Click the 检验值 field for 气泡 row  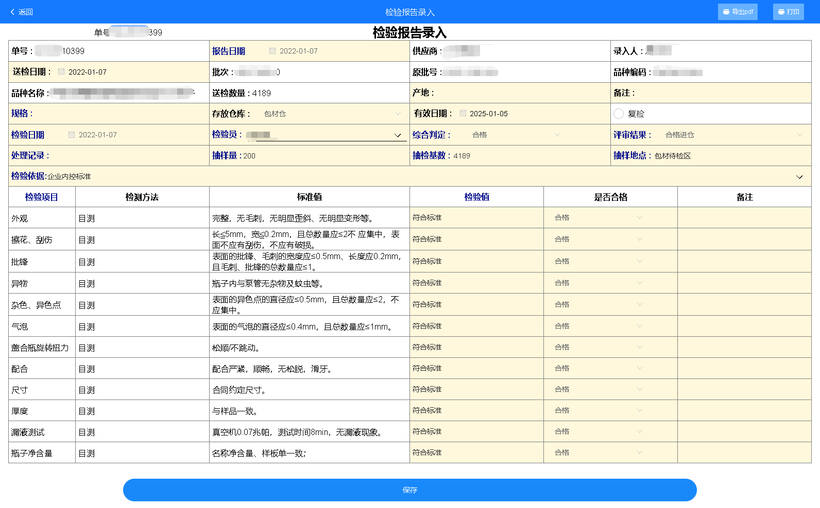coord(476,326)
